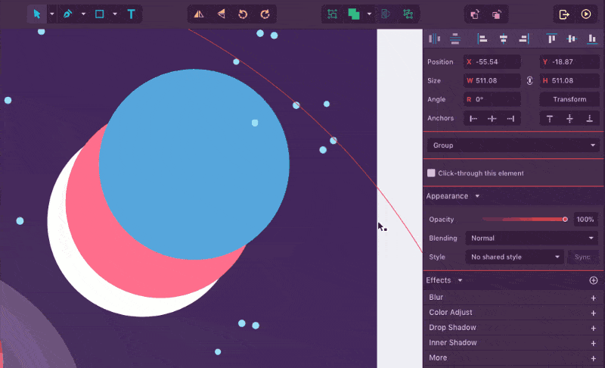605x368 pixels.
Task: Click the play Preview button
Action: [x=585, y=14]
